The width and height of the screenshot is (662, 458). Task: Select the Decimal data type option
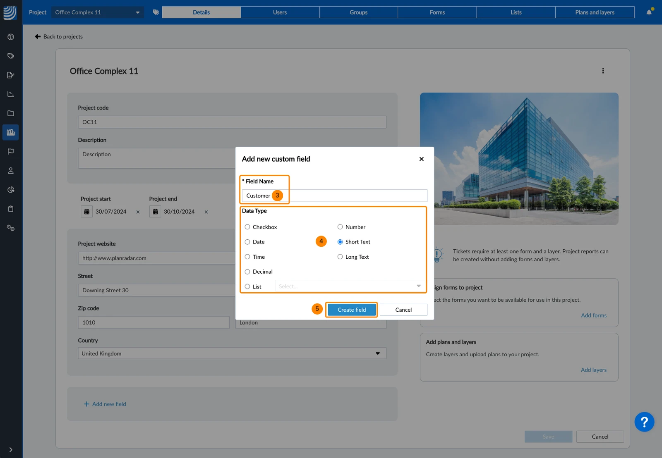point(247,272)
